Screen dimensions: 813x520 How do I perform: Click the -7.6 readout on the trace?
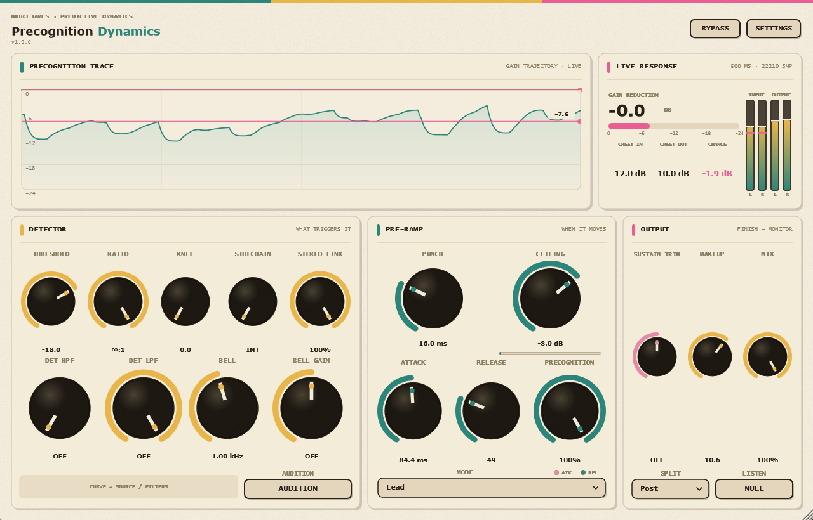coord(561,115)
